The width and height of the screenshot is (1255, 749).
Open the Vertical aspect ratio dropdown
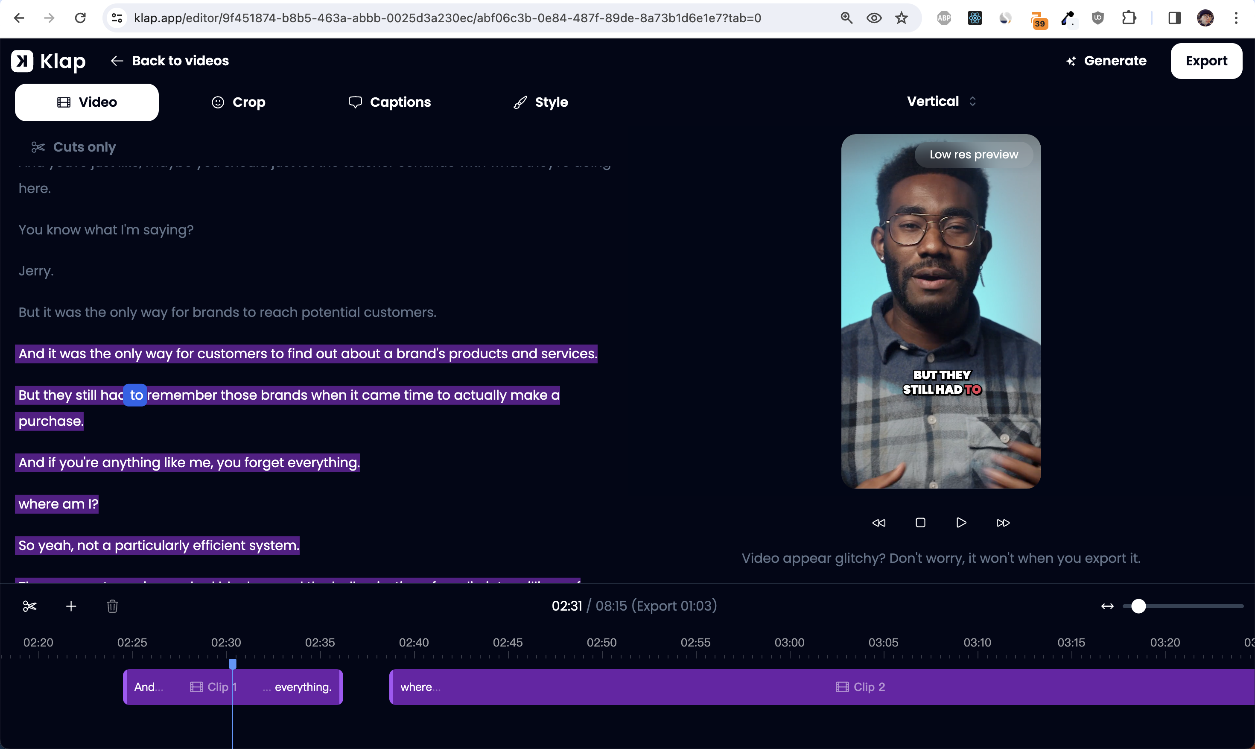pyautogui.click(x=941, y=102)
